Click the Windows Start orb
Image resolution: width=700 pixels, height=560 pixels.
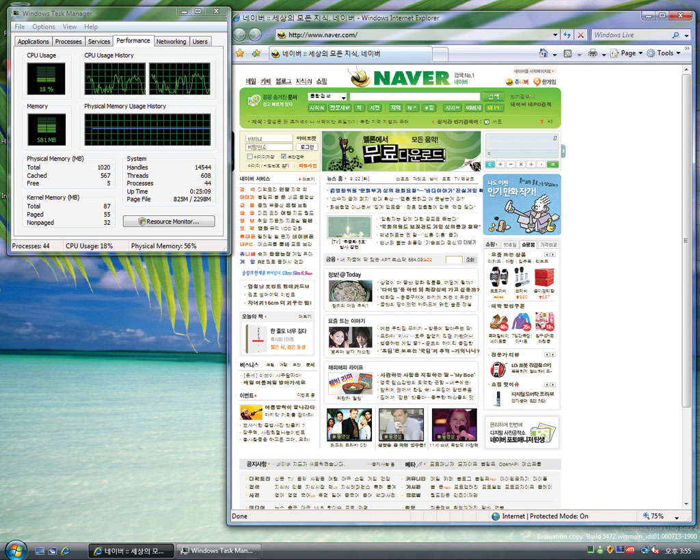16,550
